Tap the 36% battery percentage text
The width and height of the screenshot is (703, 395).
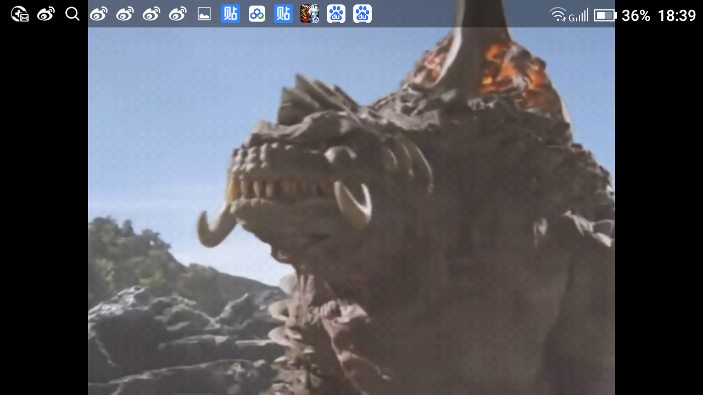coord(636,15)
